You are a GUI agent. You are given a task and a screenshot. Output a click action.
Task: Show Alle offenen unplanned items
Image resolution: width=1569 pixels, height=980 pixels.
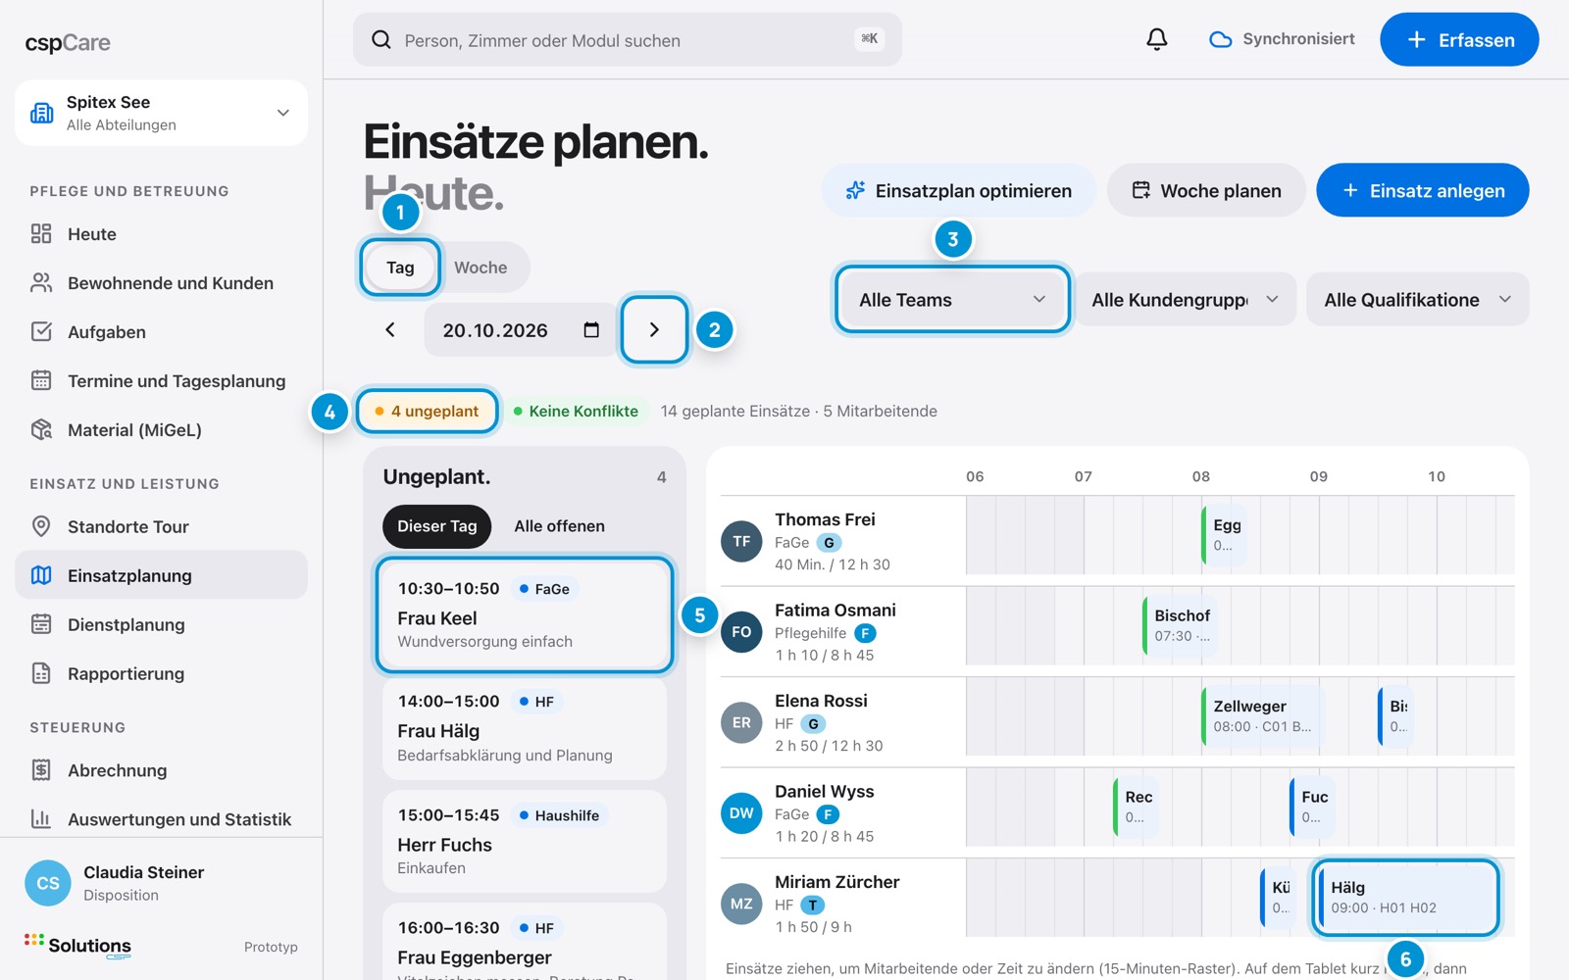pyautogui.click(x=560, y=526)
